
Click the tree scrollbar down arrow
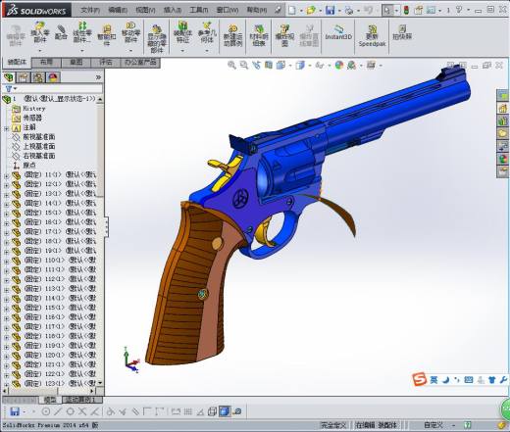[100, 383]
